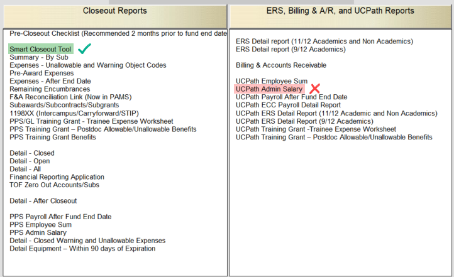This screenshot has height=277, width=454.
Task: Open UCPath ERS Detail Report (9/12 Academics)
Action: [304, 121]
